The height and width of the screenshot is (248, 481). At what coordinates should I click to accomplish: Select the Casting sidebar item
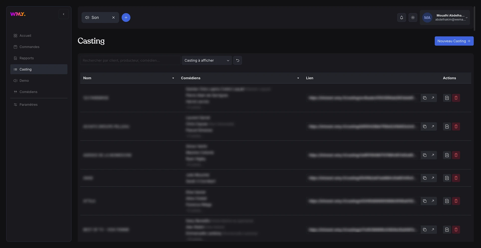pyautogui.click(x=39, y=69)
